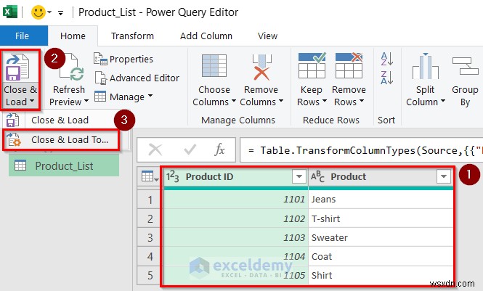Viewport: 483px width, 291px height.
Task: Open the File tab
Action: click(23, 36)
